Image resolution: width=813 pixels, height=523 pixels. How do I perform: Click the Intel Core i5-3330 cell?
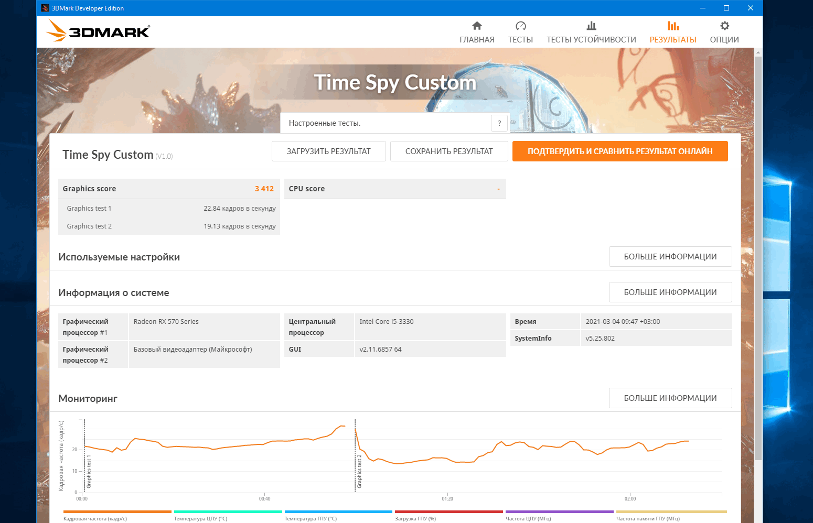point(430,326)
